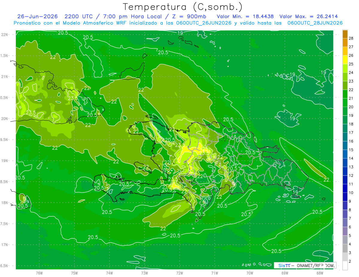Click the "Temperatura (C,somb.)" map title
Screen dimensions: 359x277
(183, 7)
